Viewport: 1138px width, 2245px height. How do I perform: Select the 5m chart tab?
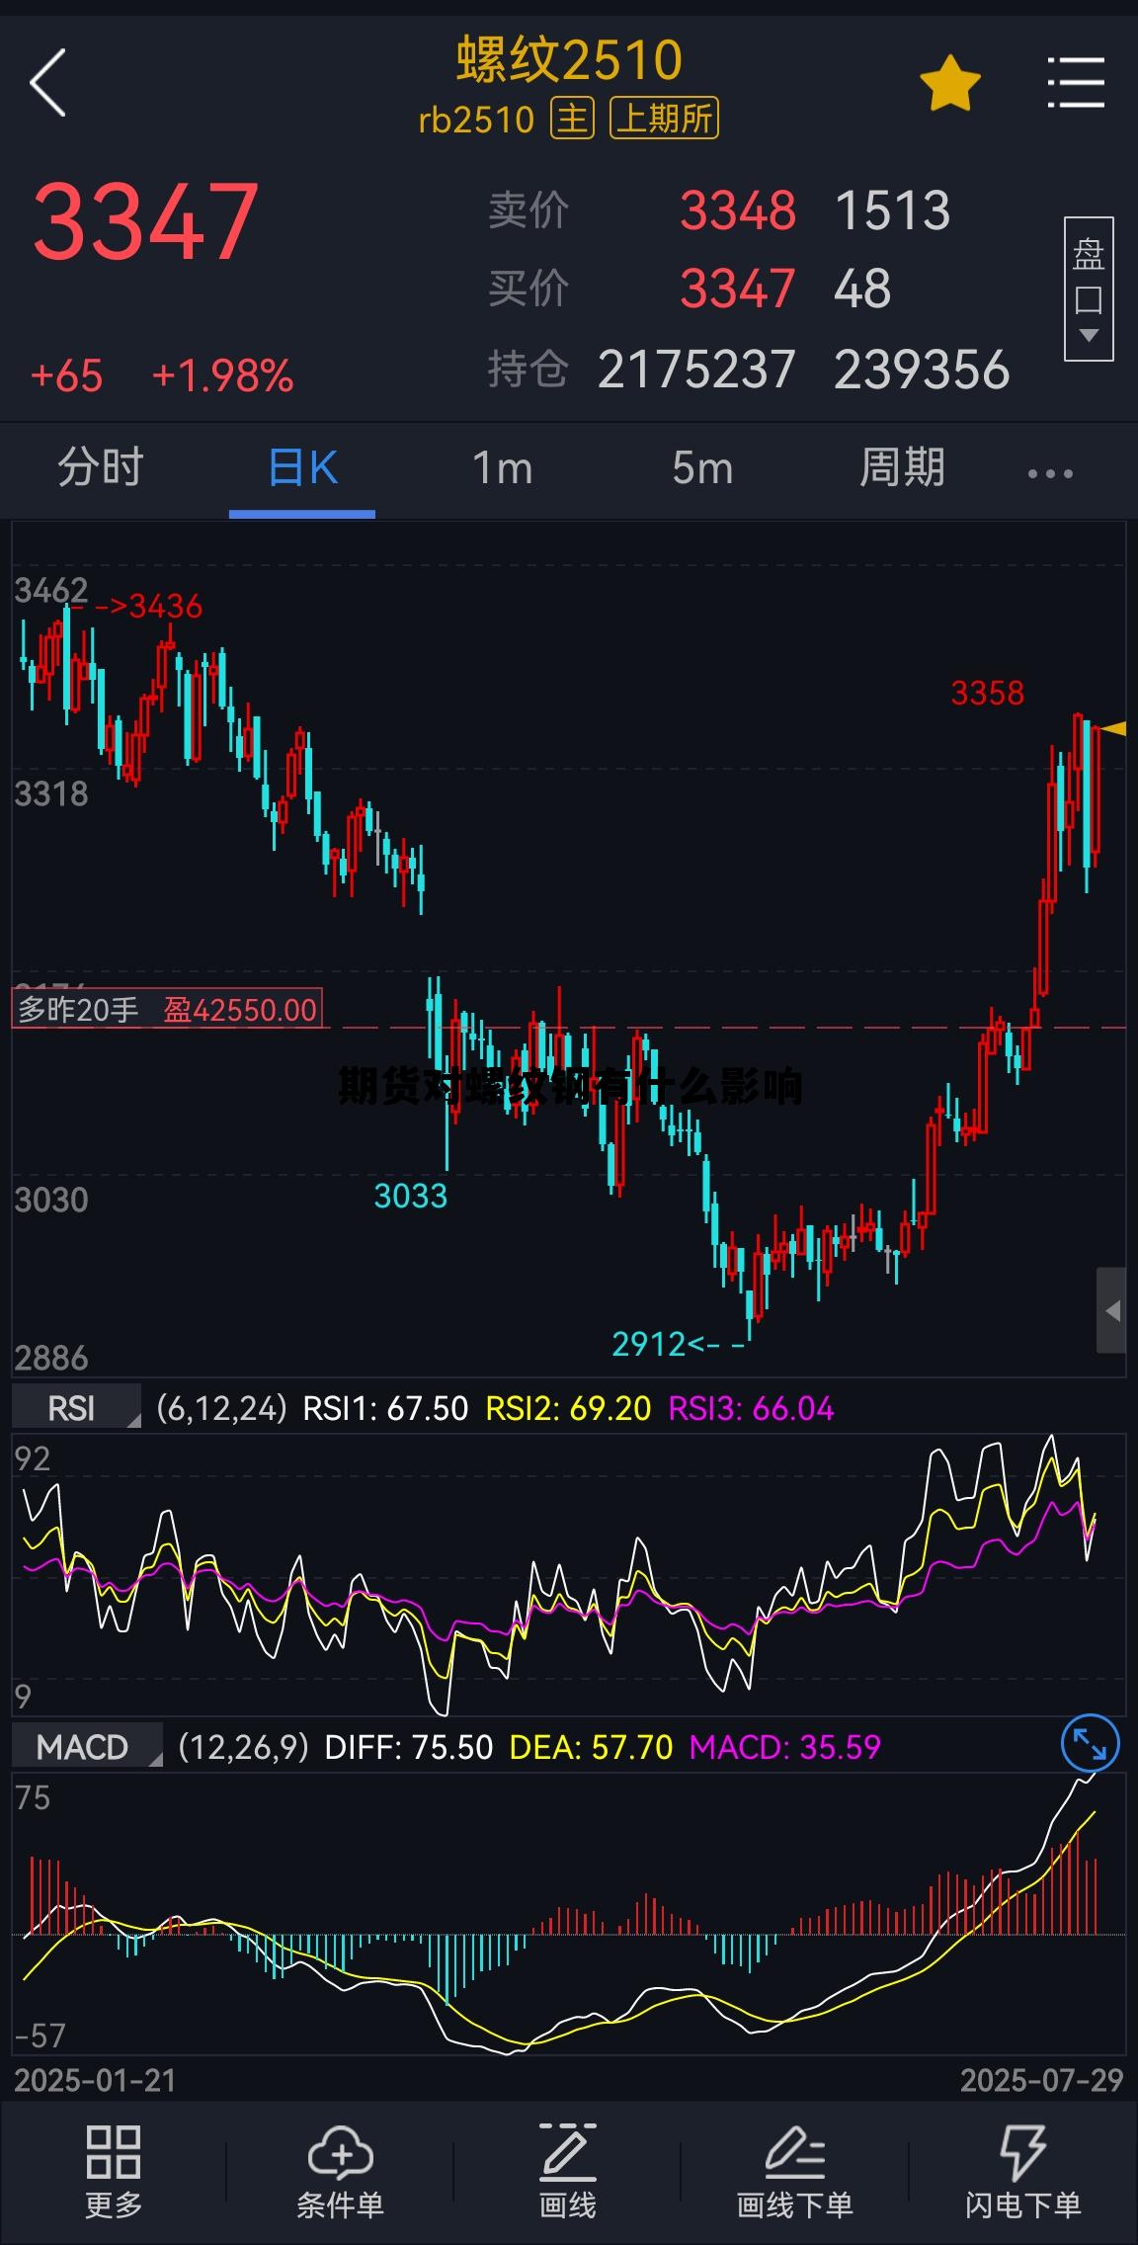pos(702,467)
